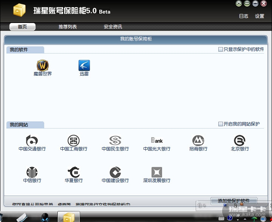Screen dimensions: 272x222
Task: Open the 日志 log menu
Action: [244, 16]
